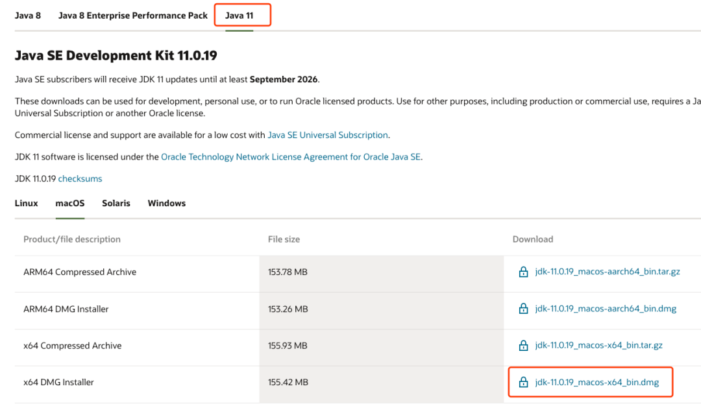The height and width of the screenshot is (406, 701).
Task: Switch to the Java 8 tab
Action: [x=28, y=16]
